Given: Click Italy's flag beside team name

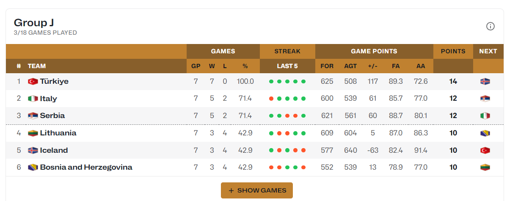Looking at the screenshot, I should click(33, 99).
